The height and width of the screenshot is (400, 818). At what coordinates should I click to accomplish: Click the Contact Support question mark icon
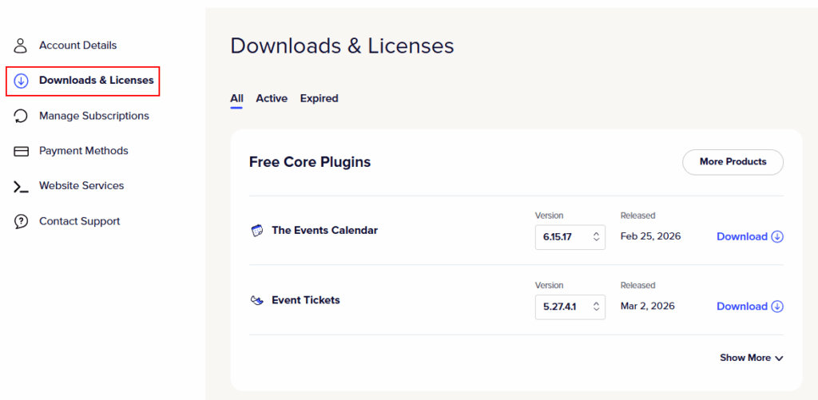click(x=22, y=221)
